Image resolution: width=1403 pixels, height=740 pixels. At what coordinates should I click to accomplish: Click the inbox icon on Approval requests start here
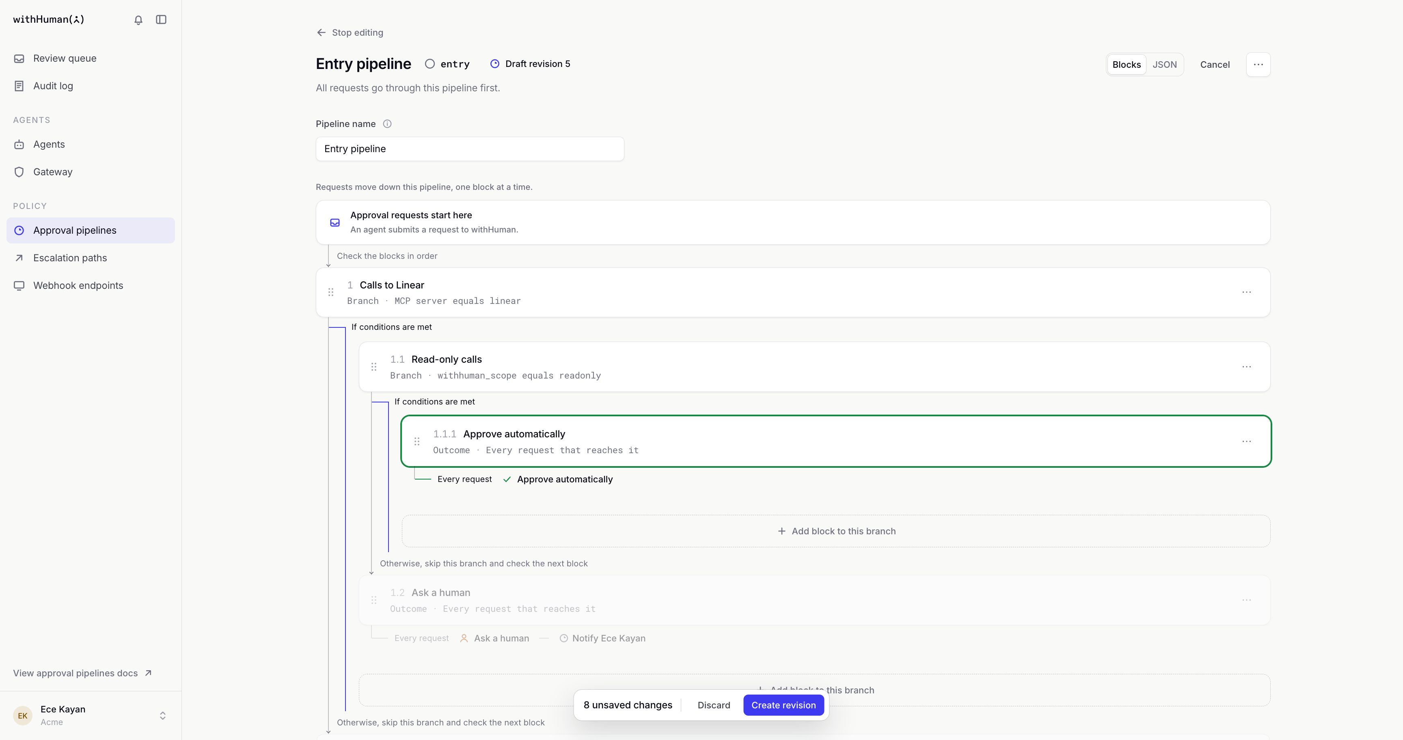[x=335, y=223]
